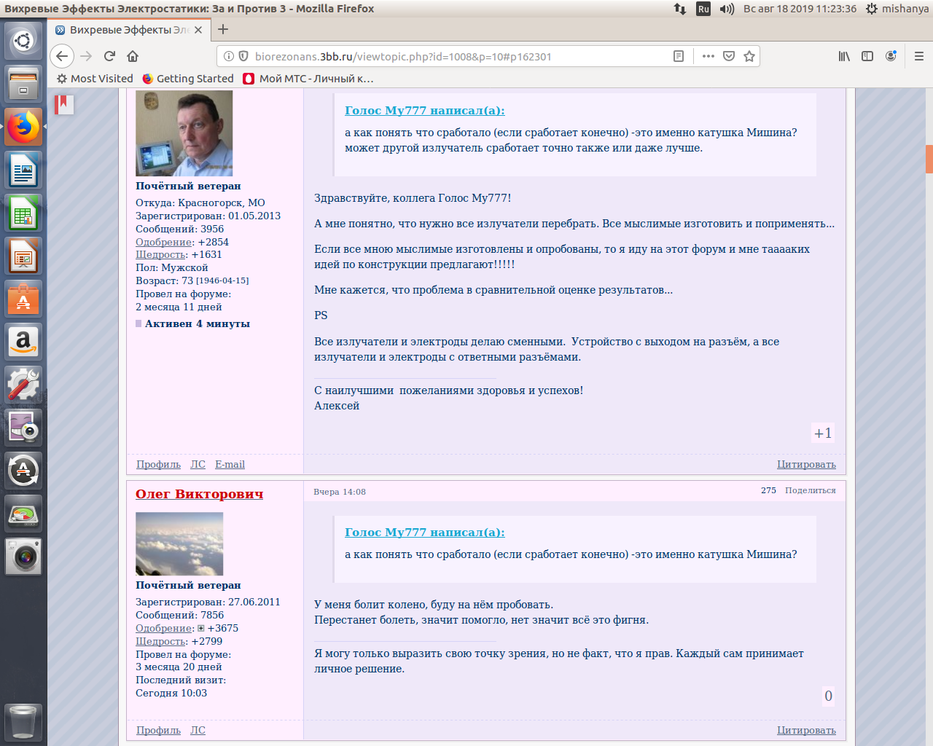This screenshot has width=933, height=746.
Task: Open System Settings from dock
Action: pyautogui.click(x=23, y=385)
